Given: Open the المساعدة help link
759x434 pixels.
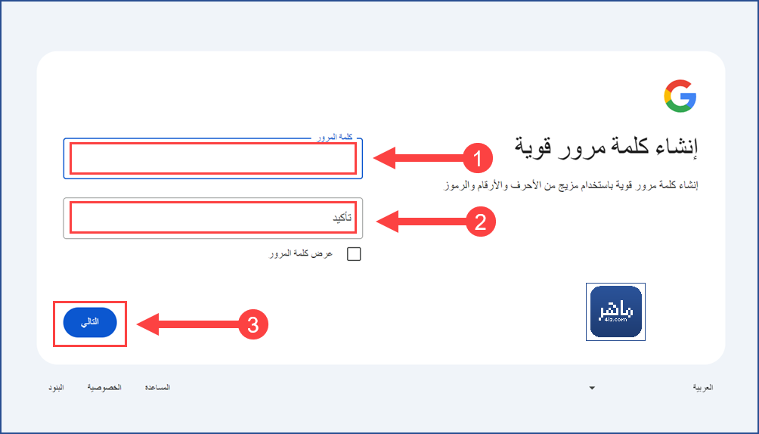Looking at the screenshot, I should coord(157,387).
